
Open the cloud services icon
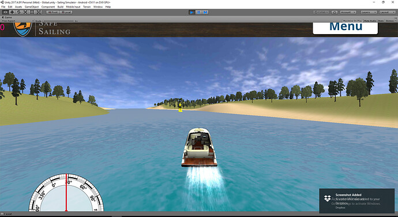click(x=335, y=12)
